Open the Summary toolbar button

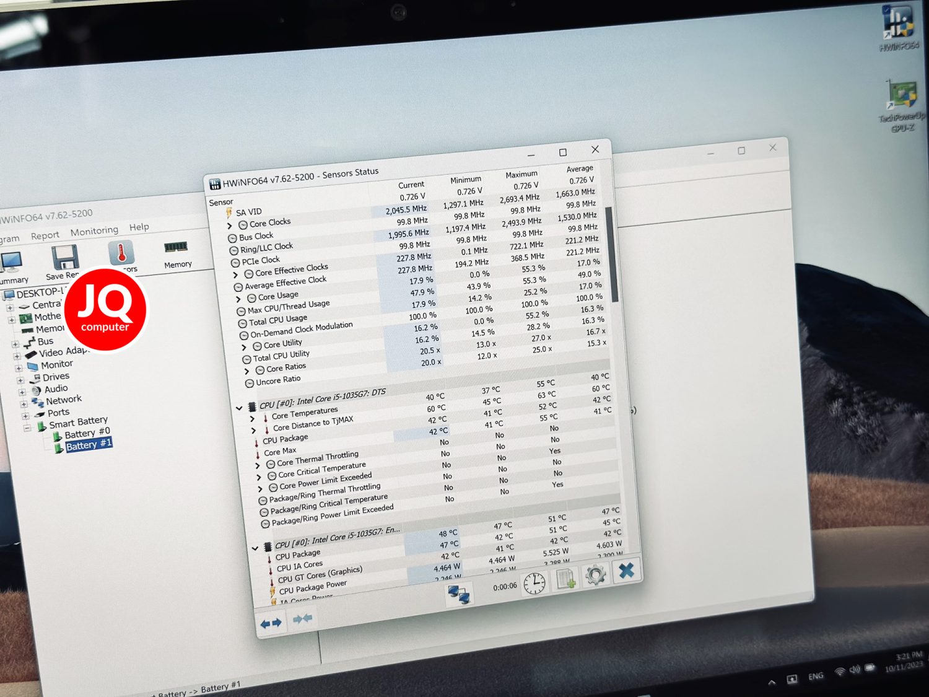11,268
